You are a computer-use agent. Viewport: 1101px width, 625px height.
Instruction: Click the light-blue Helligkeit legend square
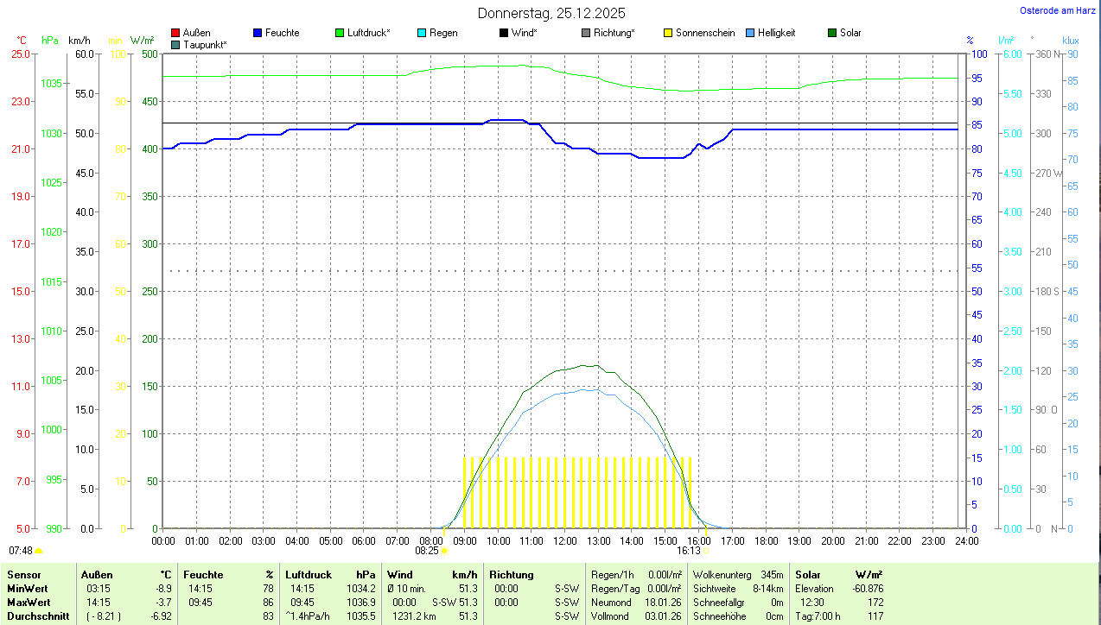click(750, 33)
